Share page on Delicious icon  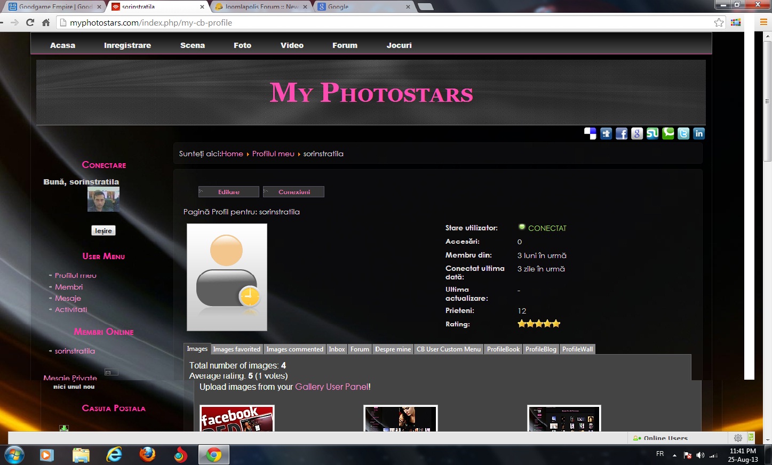pos(590,134)
